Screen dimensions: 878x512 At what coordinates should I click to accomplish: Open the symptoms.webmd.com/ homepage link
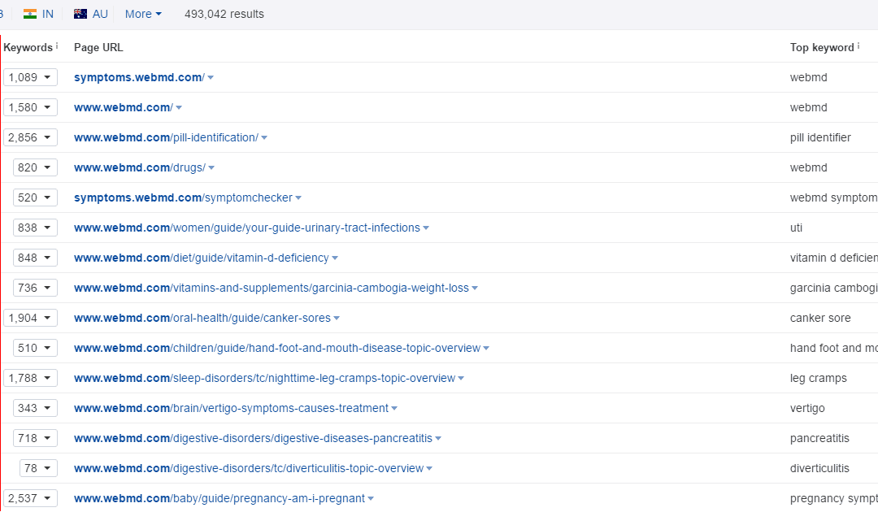click(139, 77)
